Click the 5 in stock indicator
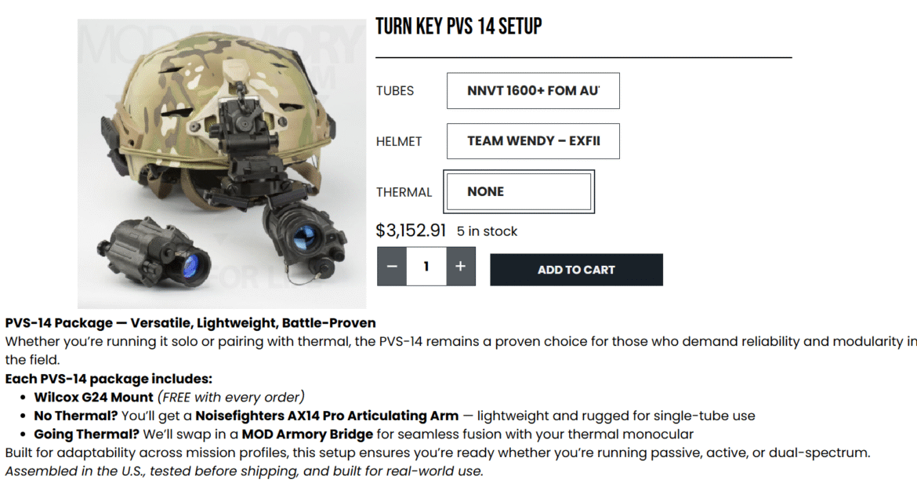The image size is (917, 494). pos(487,231)
